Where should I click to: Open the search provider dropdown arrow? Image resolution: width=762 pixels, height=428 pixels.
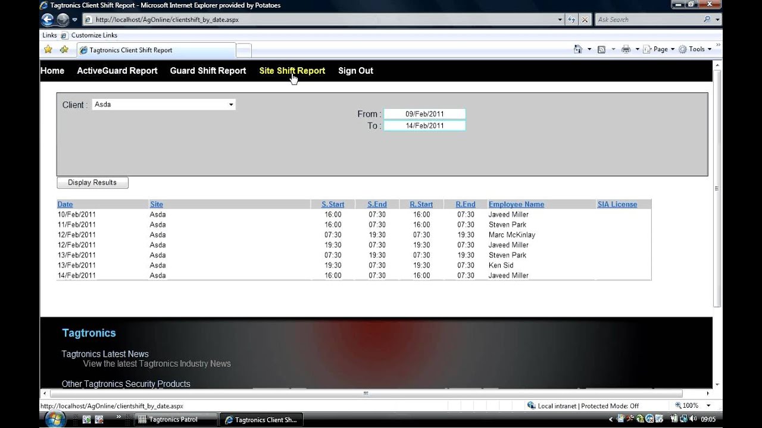(x=717, y=20)
